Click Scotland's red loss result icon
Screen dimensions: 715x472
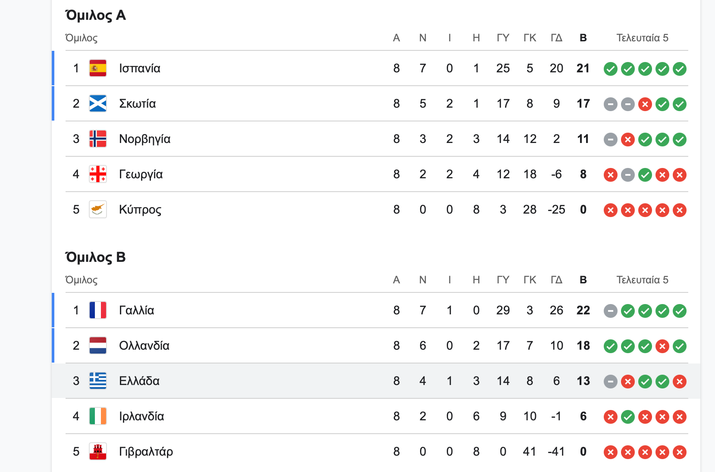pyautogui.click(x=645, y=104)
